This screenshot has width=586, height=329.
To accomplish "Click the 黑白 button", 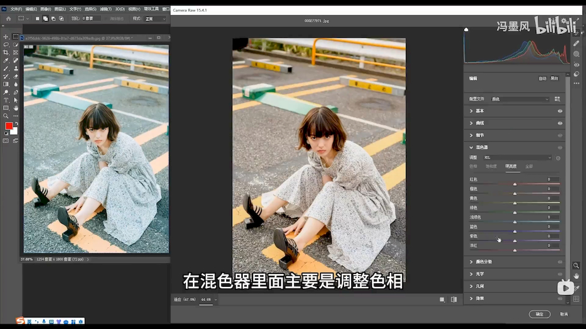I will point(554,78).
